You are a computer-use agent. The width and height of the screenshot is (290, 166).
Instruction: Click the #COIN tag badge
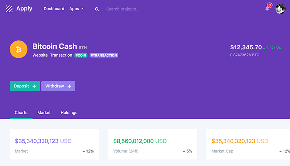[81, 55]
